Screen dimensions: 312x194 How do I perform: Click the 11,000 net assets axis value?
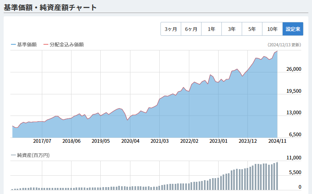pyautogui.click(x=294, y=158)
